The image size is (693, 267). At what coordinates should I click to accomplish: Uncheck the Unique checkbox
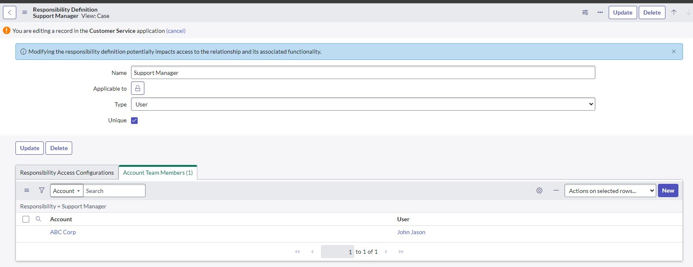[134, 121]
